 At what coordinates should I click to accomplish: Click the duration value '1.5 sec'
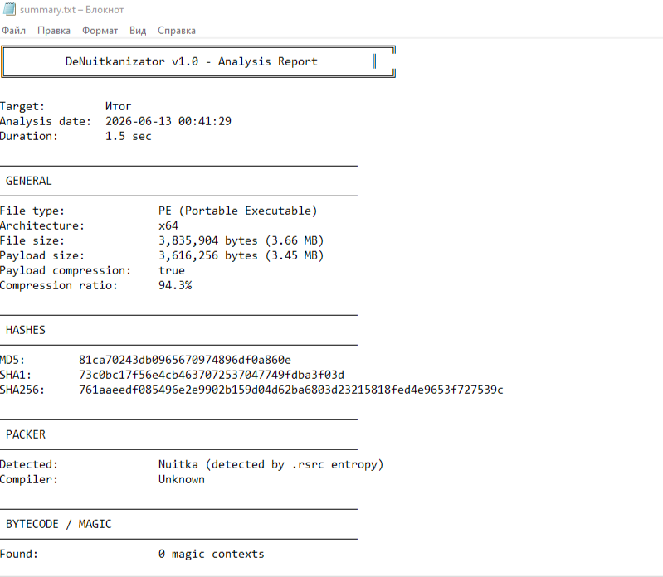point(128,137)
